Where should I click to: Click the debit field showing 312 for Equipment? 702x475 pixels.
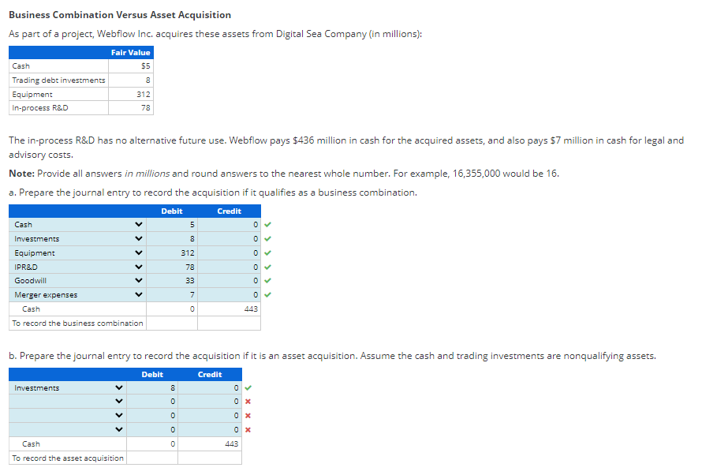172,253
